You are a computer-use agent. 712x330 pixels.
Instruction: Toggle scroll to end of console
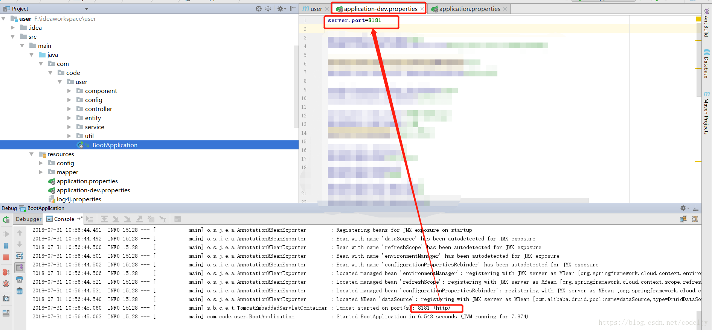tap(20, 268)
